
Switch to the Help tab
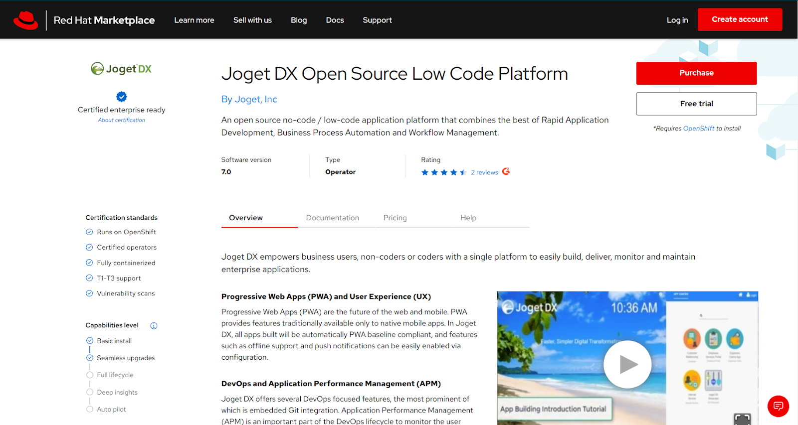point(491,218)
